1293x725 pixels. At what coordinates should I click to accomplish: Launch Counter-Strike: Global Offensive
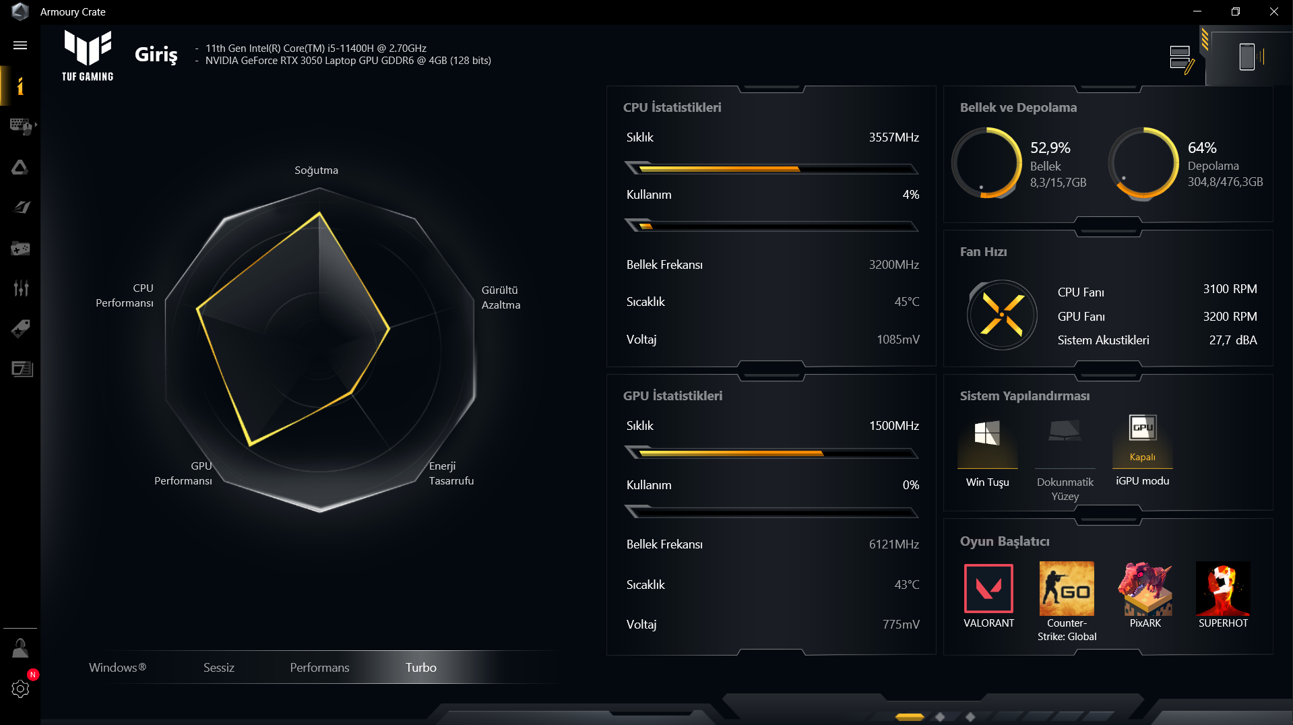pyautogui.click(x=1067, y=602)
